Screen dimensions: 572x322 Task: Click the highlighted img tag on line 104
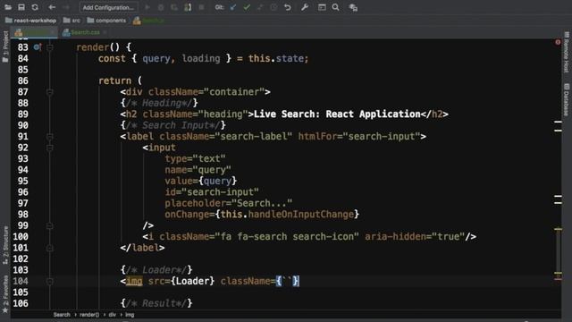click(x=134, y=281)
